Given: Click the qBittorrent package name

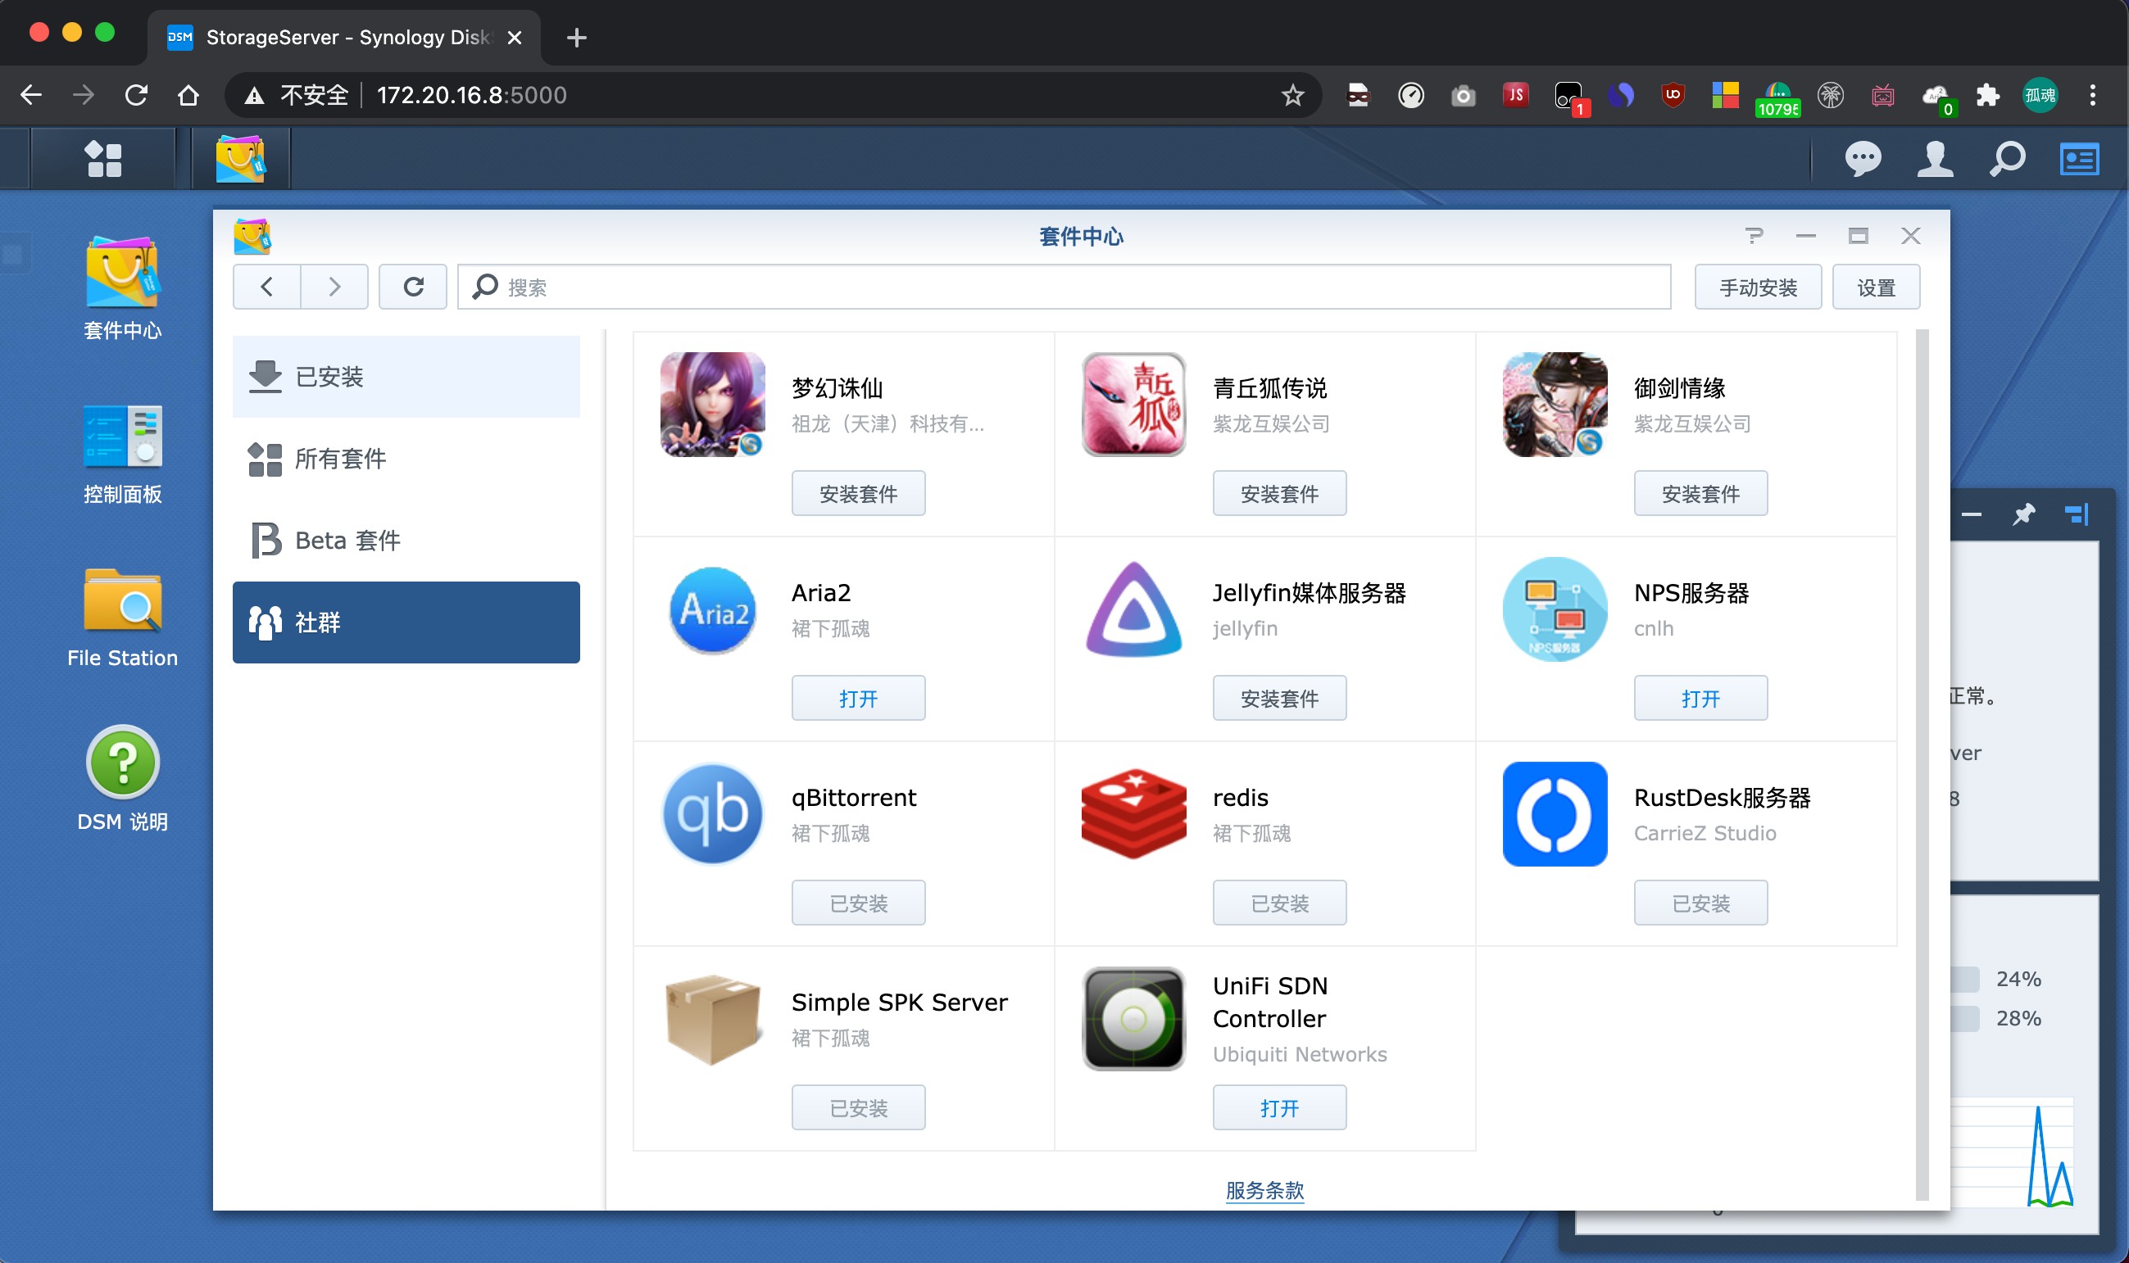Looking at the screenshot, I should 854,798.
